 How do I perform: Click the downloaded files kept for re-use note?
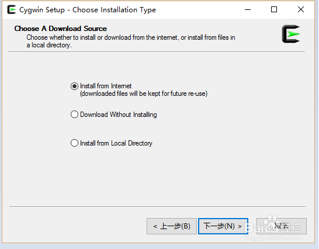pos(144,94)
